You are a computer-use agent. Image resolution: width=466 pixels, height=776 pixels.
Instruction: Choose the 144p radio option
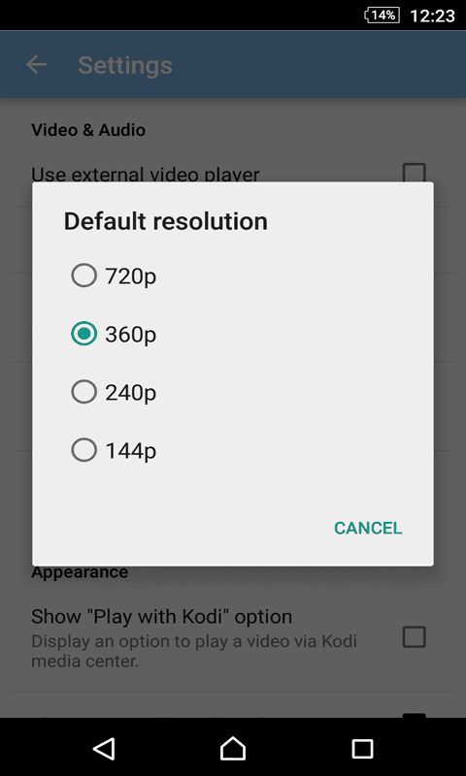click(83, 451)
